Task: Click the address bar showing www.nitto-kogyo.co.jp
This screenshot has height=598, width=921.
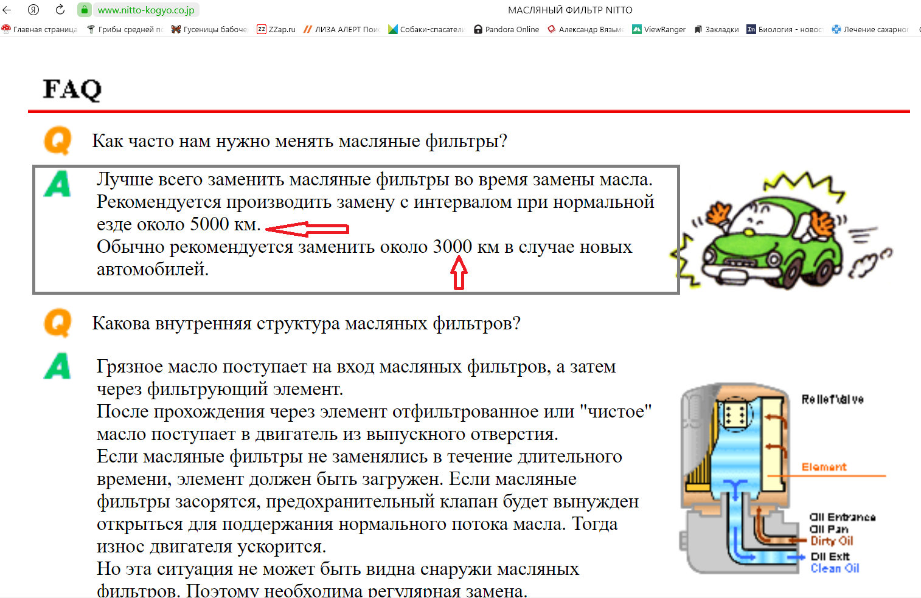Action: pyautogui.click(x=146, y=10)
